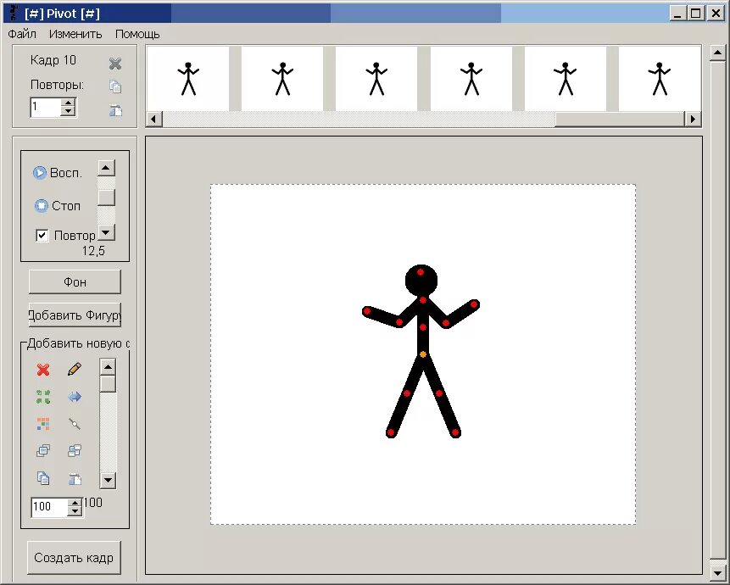Click timeline scrollbar right arrow
The width and height of the screenshot is (730, 585).
(x=693, y=120)
